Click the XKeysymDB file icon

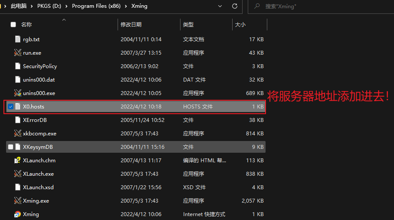18,147
